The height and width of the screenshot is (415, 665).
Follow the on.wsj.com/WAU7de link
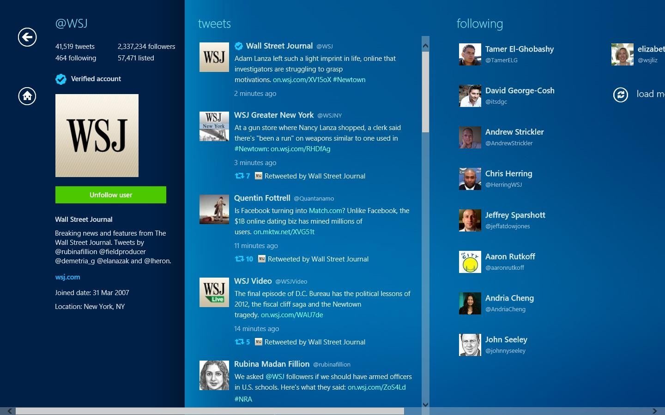(292, 315)
